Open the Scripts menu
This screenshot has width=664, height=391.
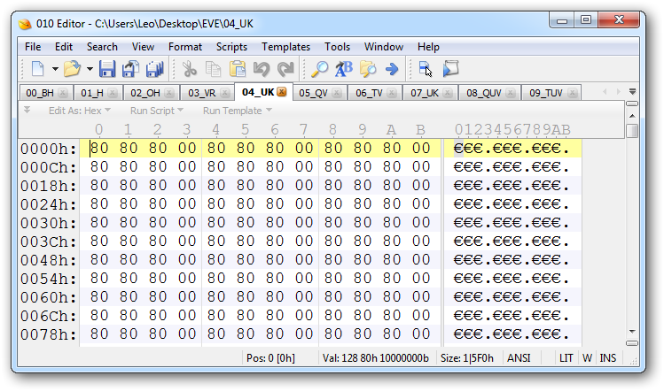coord(231,47)
